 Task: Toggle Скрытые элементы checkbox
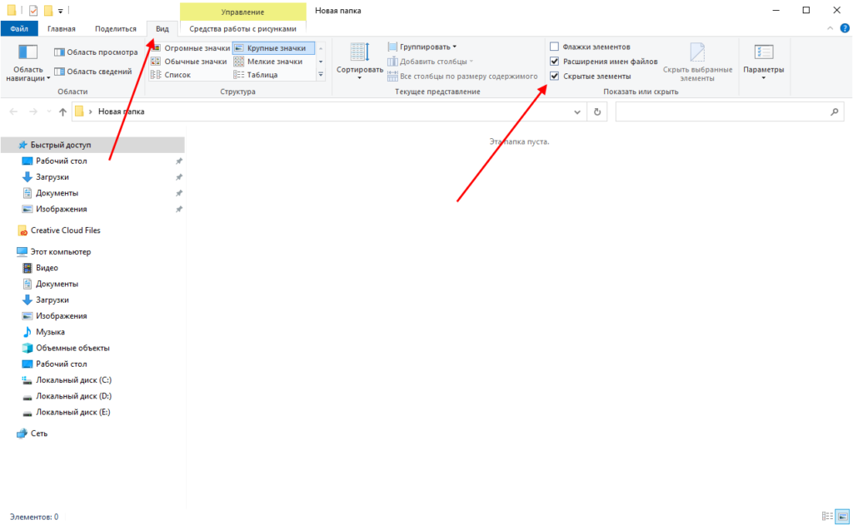[x=554, y=76]
